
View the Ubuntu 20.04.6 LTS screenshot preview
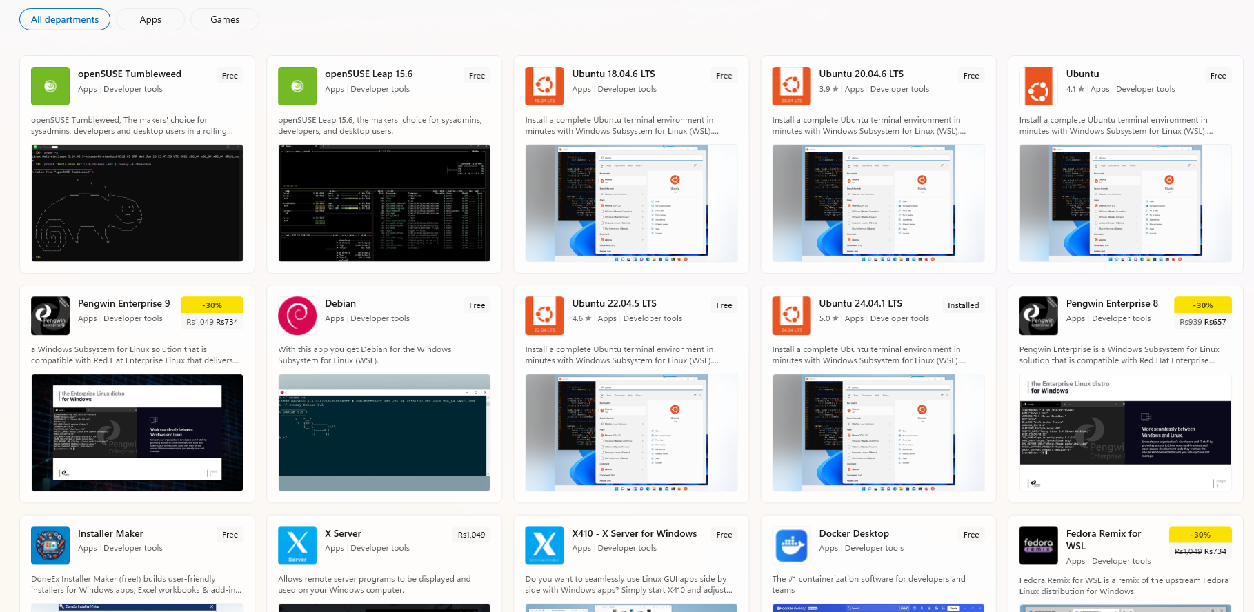[878, 203]
